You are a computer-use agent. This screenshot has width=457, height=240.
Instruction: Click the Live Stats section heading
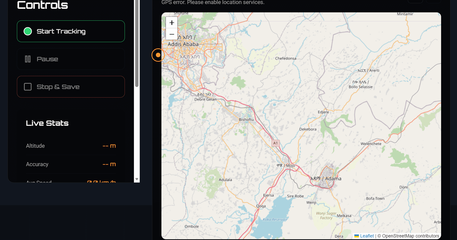pos(47,123)
